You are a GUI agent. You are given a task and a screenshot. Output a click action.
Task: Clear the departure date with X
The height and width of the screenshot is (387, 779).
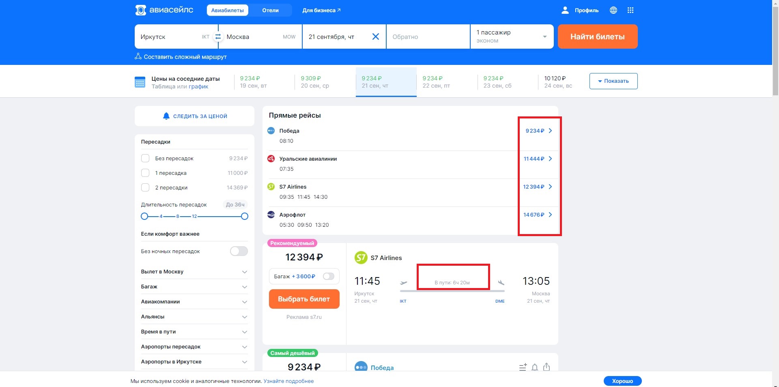376,37
